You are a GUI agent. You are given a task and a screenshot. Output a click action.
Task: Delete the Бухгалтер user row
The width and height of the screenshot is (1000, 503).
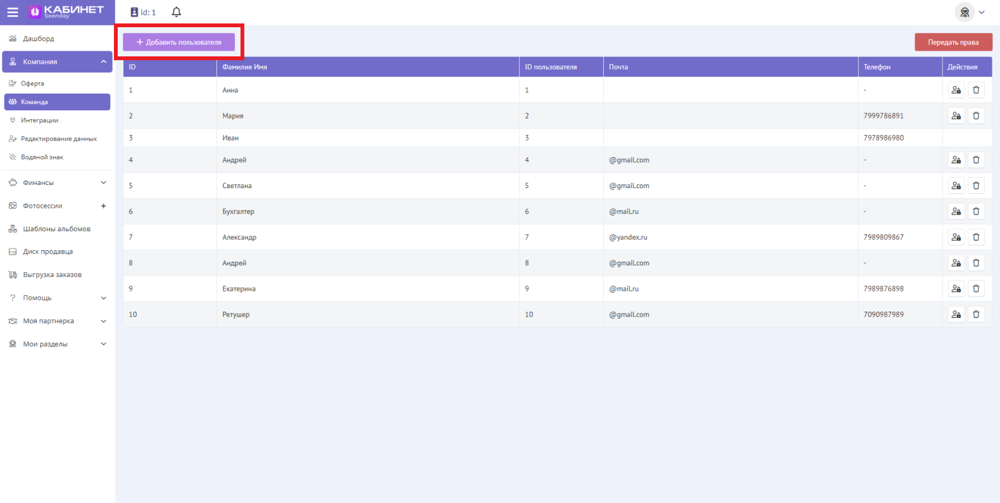pos(976,212)
